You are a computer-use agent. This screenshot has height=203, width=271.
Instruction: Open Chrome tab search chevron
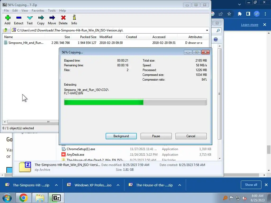click(x=240, y=4)
